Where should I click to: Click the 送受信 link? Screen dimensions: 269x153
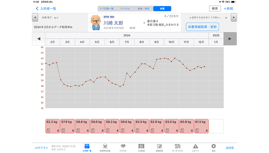229,148
